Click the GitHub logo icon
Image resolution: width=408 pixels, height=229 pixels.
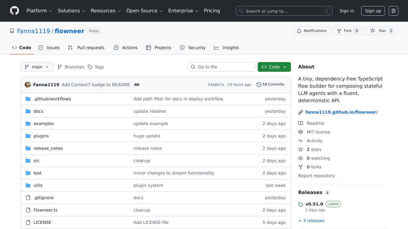(14, 11)
